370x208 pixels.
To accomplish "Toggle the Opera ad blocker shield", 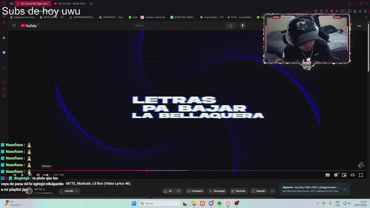I will click(x=332, y=11).
